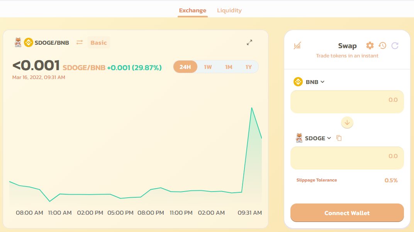414x232 pixels.
Task: Select the 1Y time range
Action: point(249,67)
